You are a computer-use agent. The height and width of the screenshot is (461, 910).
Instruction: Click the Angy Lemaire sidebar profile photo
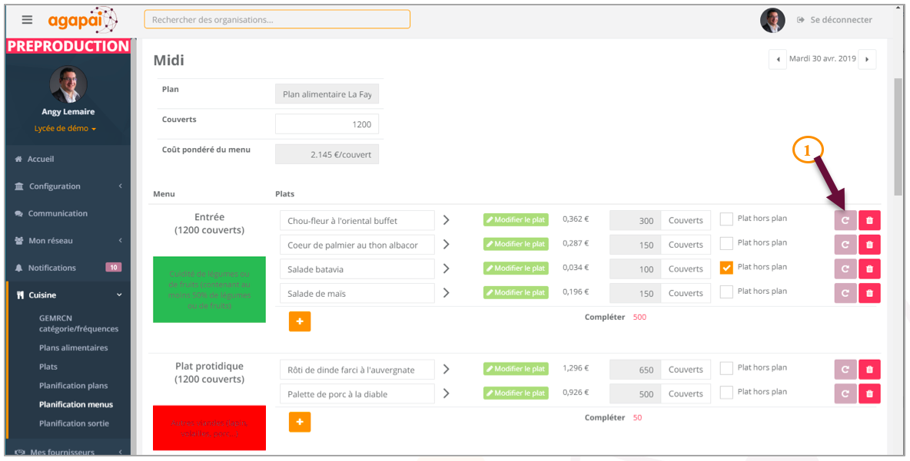click(x=68, y=84)
